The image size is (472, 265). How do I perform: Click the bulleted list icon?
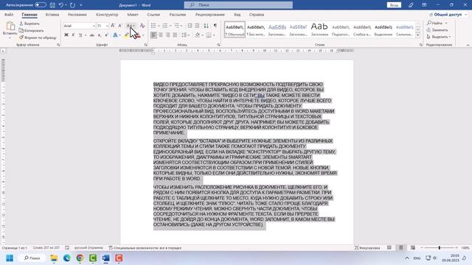point(153,26)
